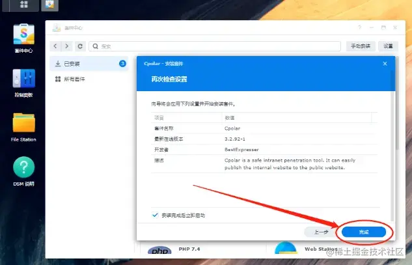
Task: Click the installed count badge 3
Action: tap(122, 64)
